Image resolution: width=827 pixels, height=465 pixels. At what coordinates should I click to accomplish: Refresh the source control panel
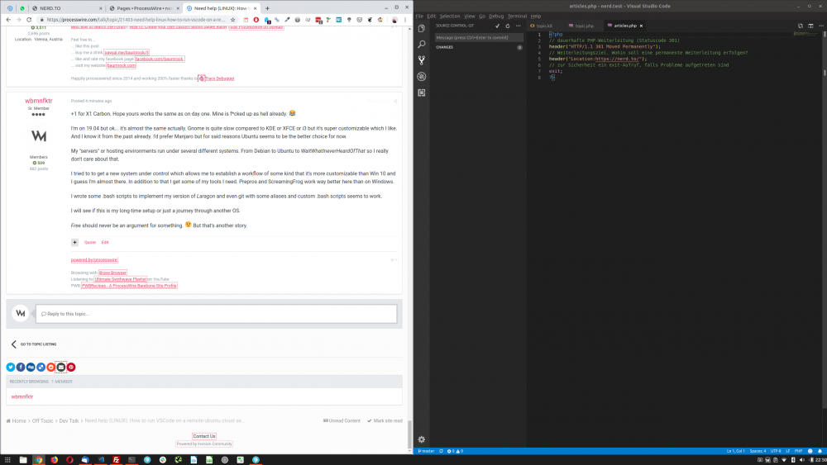tap(508, 26)
